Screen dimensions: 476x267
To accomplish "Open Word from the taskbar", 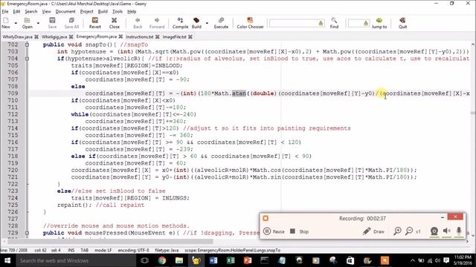I will 213,260.
